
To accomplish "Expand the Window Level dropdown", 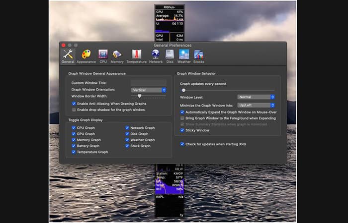I will point(256,97).
